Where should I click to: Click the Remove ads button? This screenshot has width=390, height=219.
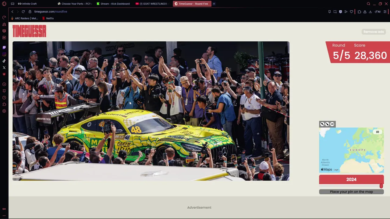coord(374,32)
